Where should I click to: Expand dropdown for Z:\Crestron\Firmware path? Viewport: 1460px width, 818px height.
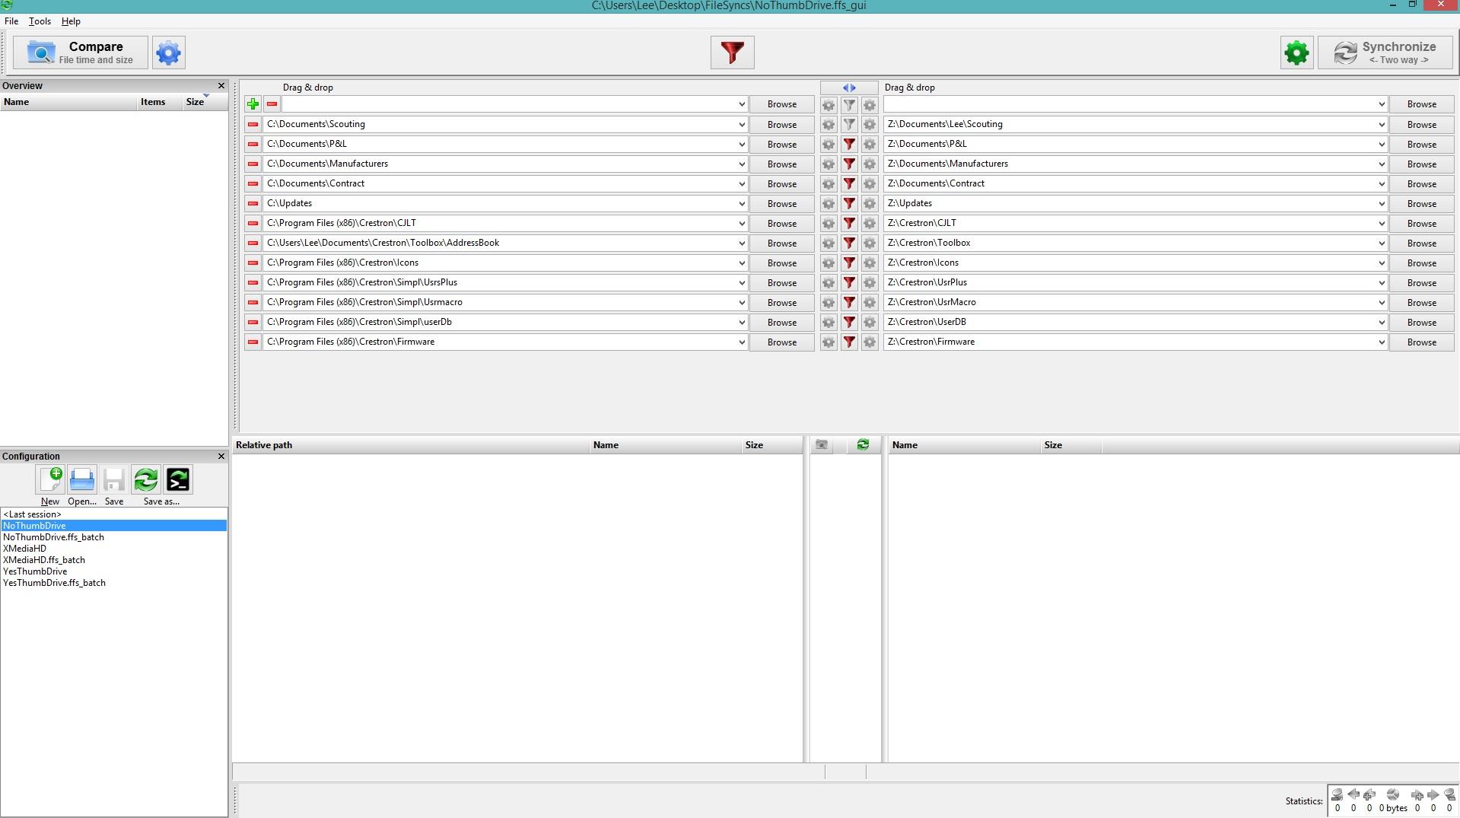point(1382,342)
